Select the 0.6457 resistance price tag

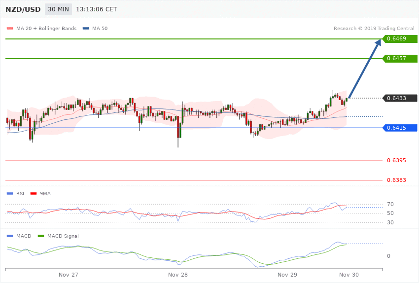(x=400, y=58)
